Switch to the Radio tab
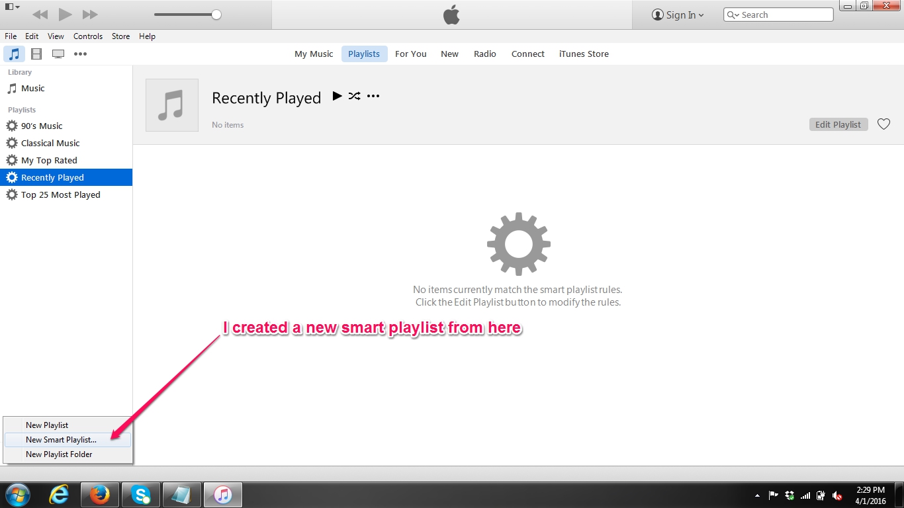This screenshot has height=508, width=904. (484, 54)
